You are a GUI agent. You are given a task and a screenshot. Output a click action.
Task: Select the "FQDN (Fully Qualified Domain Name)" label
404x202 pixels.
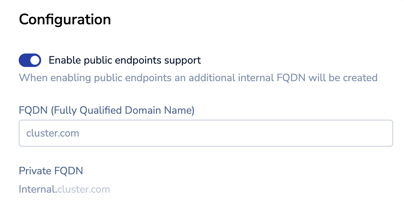coord(107,111)
